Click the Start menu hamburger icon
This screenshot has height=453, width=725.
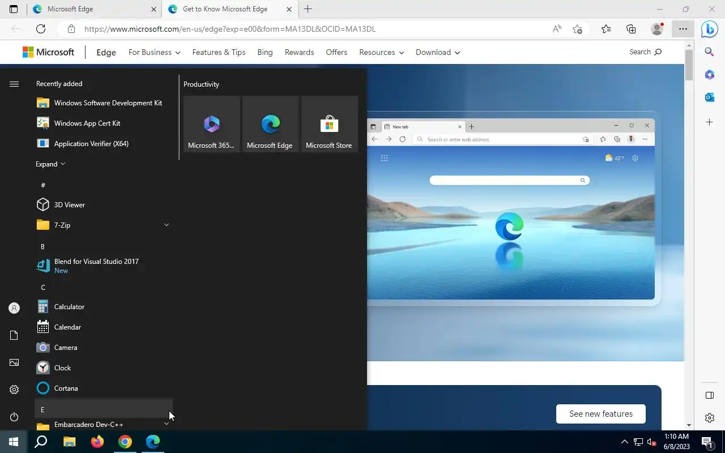[14, 84]
